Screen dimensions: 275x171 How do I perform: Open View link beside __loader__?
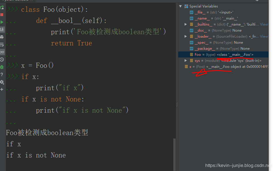click(x=264, y=36)
